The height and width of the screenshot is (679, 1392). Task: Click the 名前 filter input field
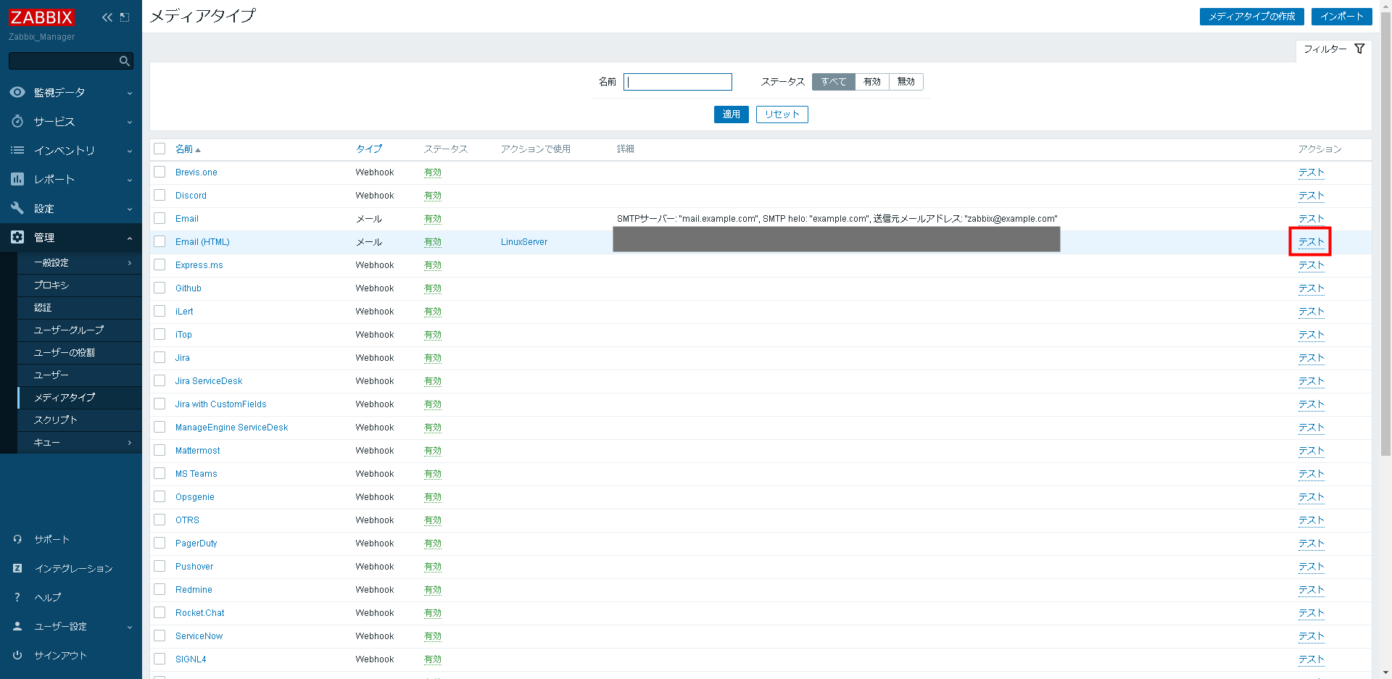point(678,82)
